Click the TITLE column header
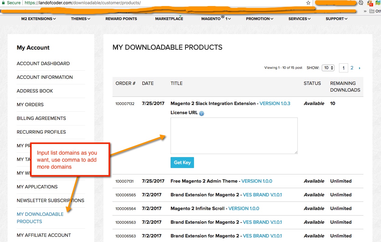This screenshot has height=242, width=381. (x=176, y=83)
